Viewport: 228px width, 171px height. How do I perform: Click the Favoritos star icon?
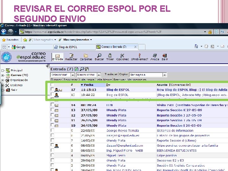point(4,40)
